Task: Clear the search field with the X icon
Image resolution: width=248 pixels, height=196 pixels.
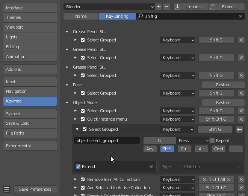Action: 240,16
